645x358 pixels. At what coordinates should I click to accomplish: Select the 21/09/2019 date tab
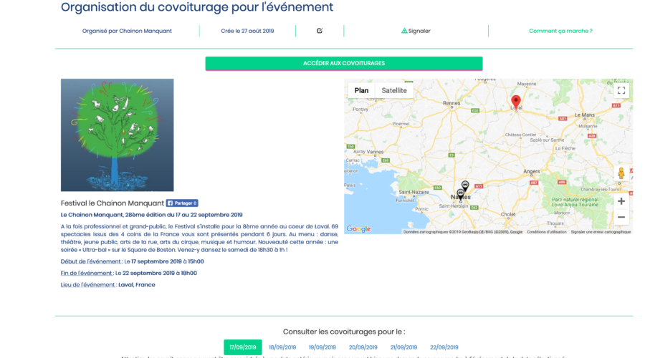pos(403,347)
